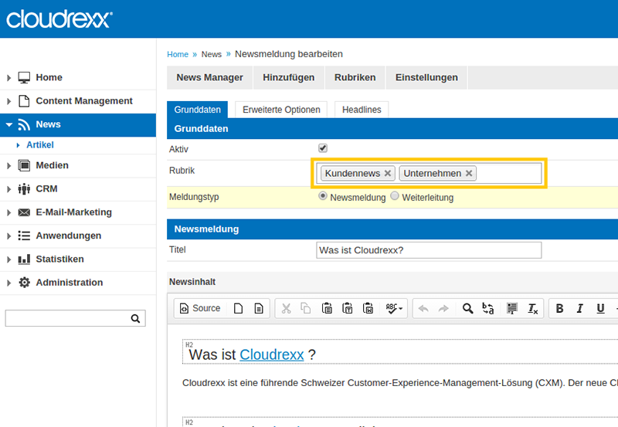Click the Cut scissors icon
Viewport: 618px width, 427px height.
[x=286, y=308]
